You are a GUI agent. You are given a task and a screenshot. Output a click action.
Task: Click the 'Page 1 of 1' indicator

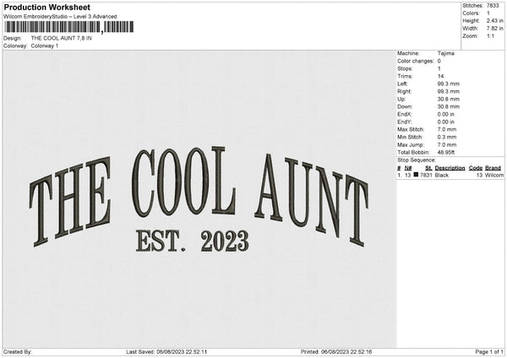click(489, 352)
